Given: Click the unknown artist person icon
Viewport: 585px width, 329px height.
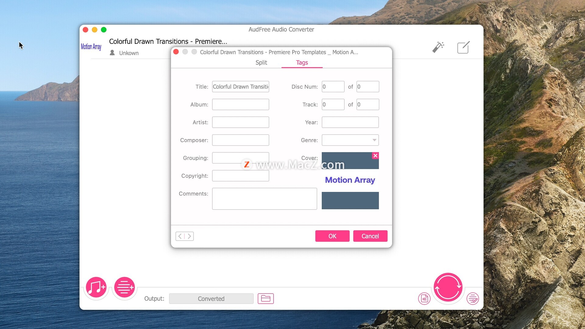Looking at the screenshot, I should click(x=112, y=53).
